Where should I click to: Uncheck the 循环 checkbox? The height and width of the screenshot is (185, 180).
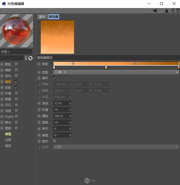coord(55,78)
